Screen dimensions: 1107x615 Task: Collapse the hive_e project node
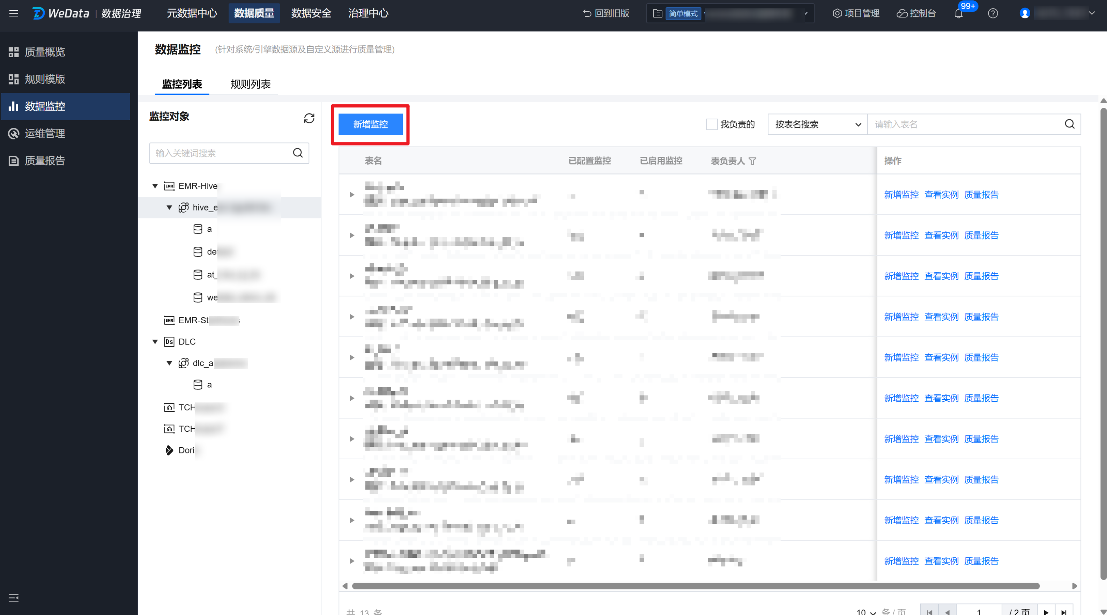tap(169, 208)
